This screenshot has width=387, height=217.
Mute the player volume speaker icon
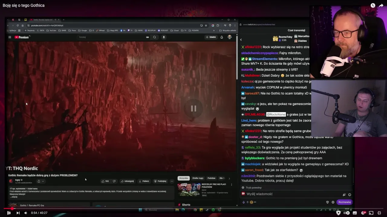pyautogui.click(x=26, y=213)
